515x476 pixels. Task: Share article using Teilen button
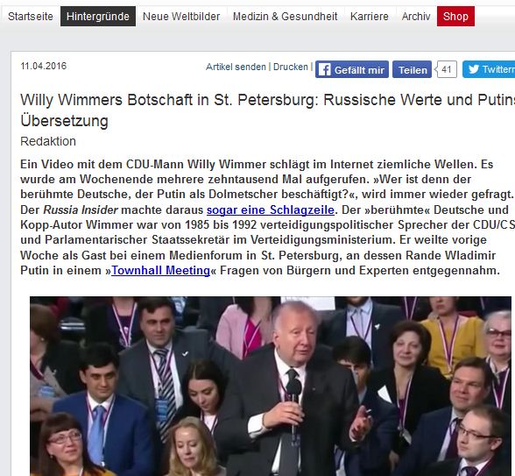point(413,69)
